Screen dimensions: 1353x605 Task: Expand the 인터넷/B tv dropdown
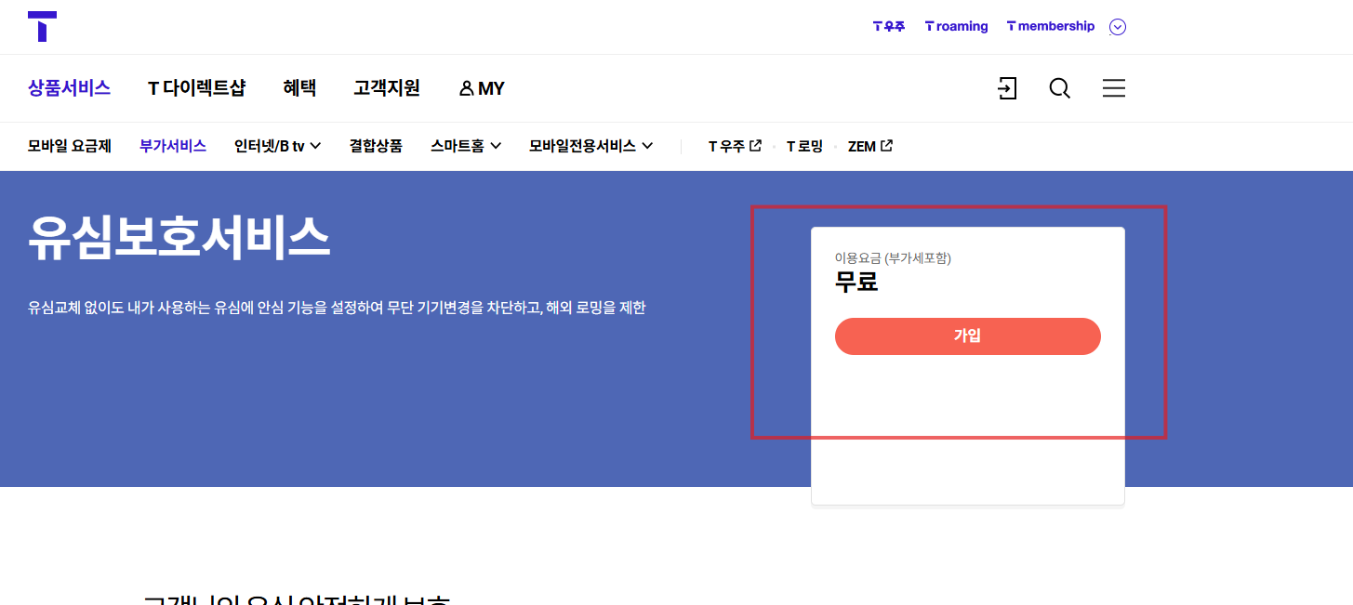[278, 146]
